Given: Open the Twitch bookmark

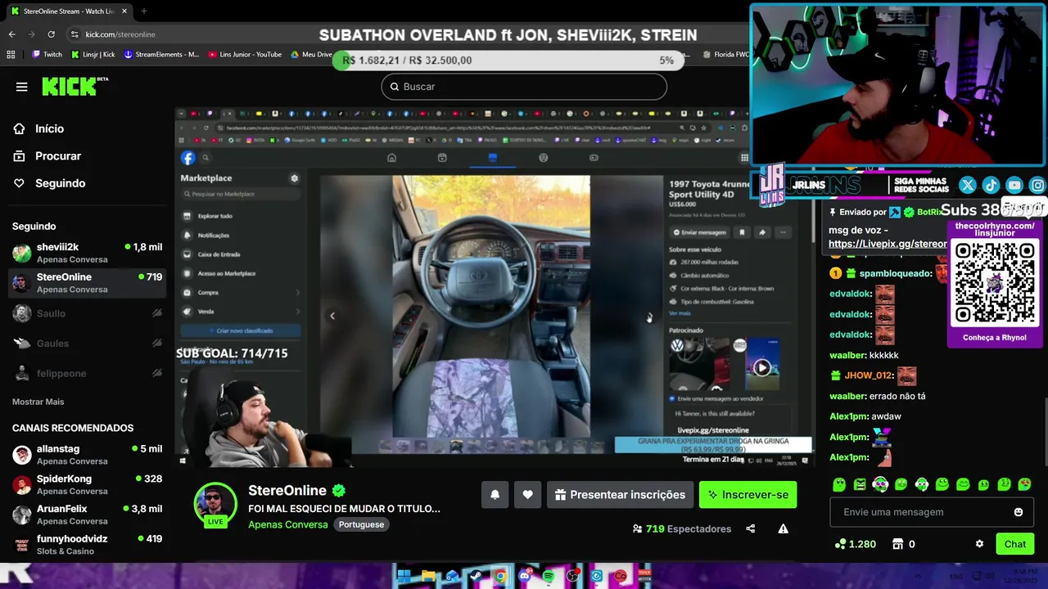Looking at the screenshot, I should coord(47,55).
